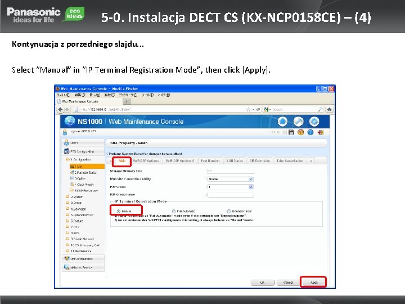Select the Web Maintenance Console browser tab
Screen dimensions: 405x304
pos(89,101)
